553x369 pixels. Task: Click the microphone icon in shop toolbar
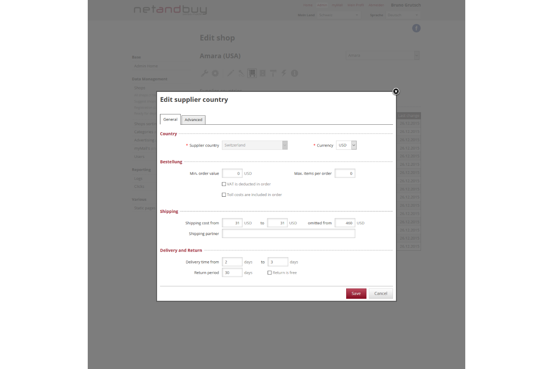pos(241,73)
